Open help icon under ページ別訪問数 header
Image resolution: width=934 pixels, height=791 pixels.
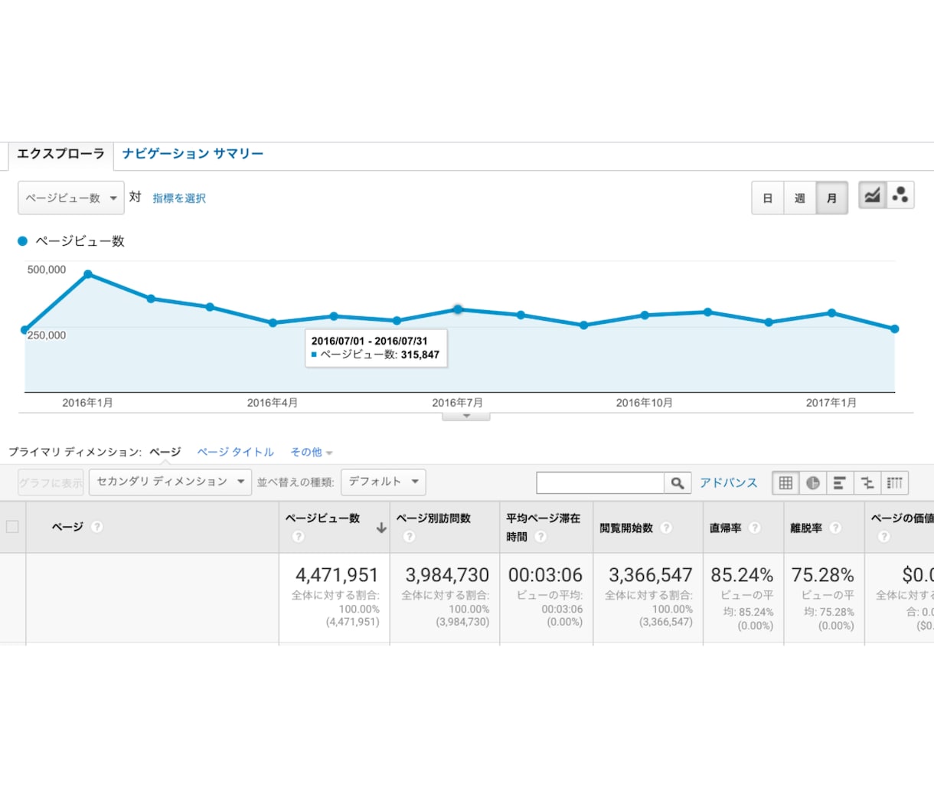coord(409,537)
